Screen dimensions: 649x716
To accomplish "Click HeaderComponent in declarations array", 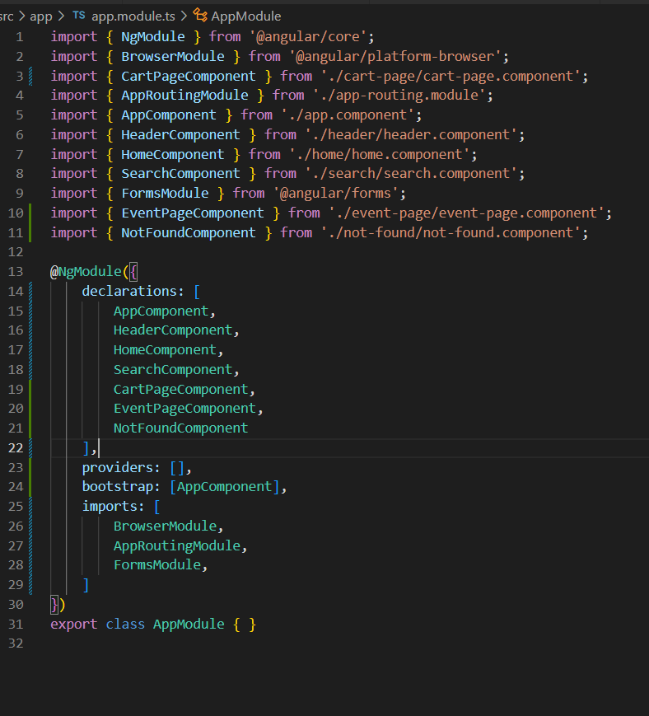I will (173, 330).
